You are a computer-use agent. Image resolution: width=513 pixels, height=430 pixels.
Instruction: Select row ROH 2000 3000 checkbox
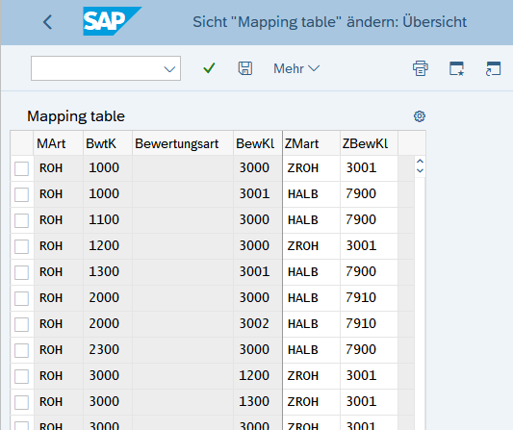click(x=21, y=298)
